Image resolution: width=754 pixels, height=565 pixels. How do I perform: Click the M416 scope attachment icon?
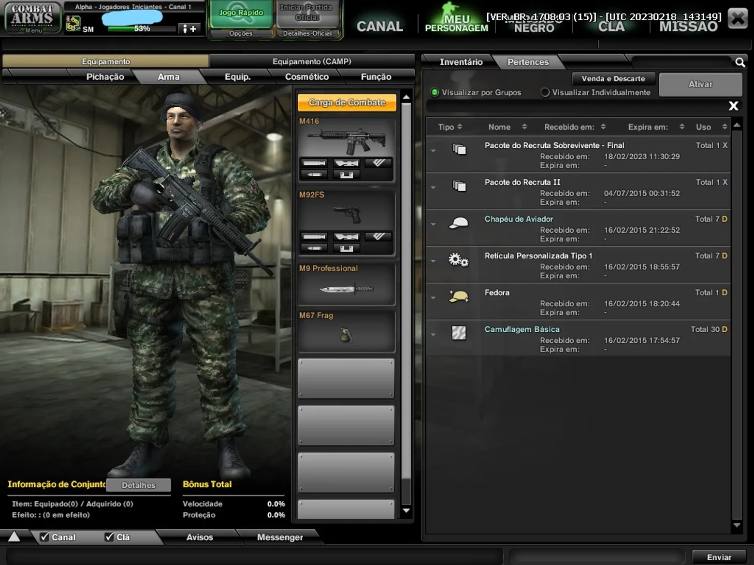pyautogui.click(x=347, y=163)
